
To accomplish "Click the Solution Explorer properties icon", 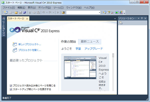I will tap(121, 23).
